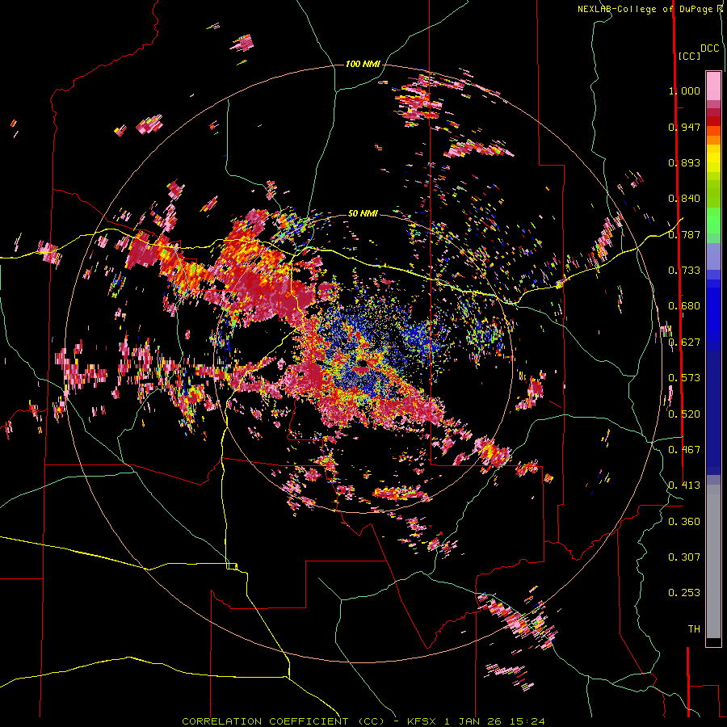Pick the lavender segment of the color bar

[x=713, y=256]
